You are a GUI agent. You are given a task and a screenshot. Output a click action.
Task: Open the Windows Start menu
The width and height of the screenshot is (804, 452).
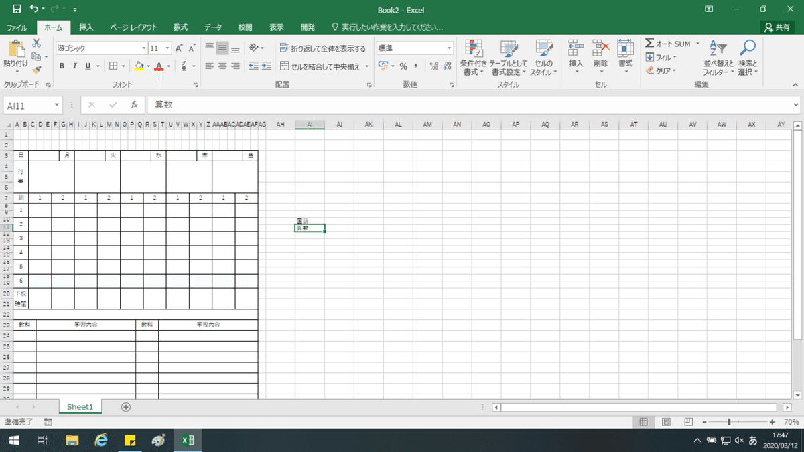pyautogui.click(x=13, y=440)
